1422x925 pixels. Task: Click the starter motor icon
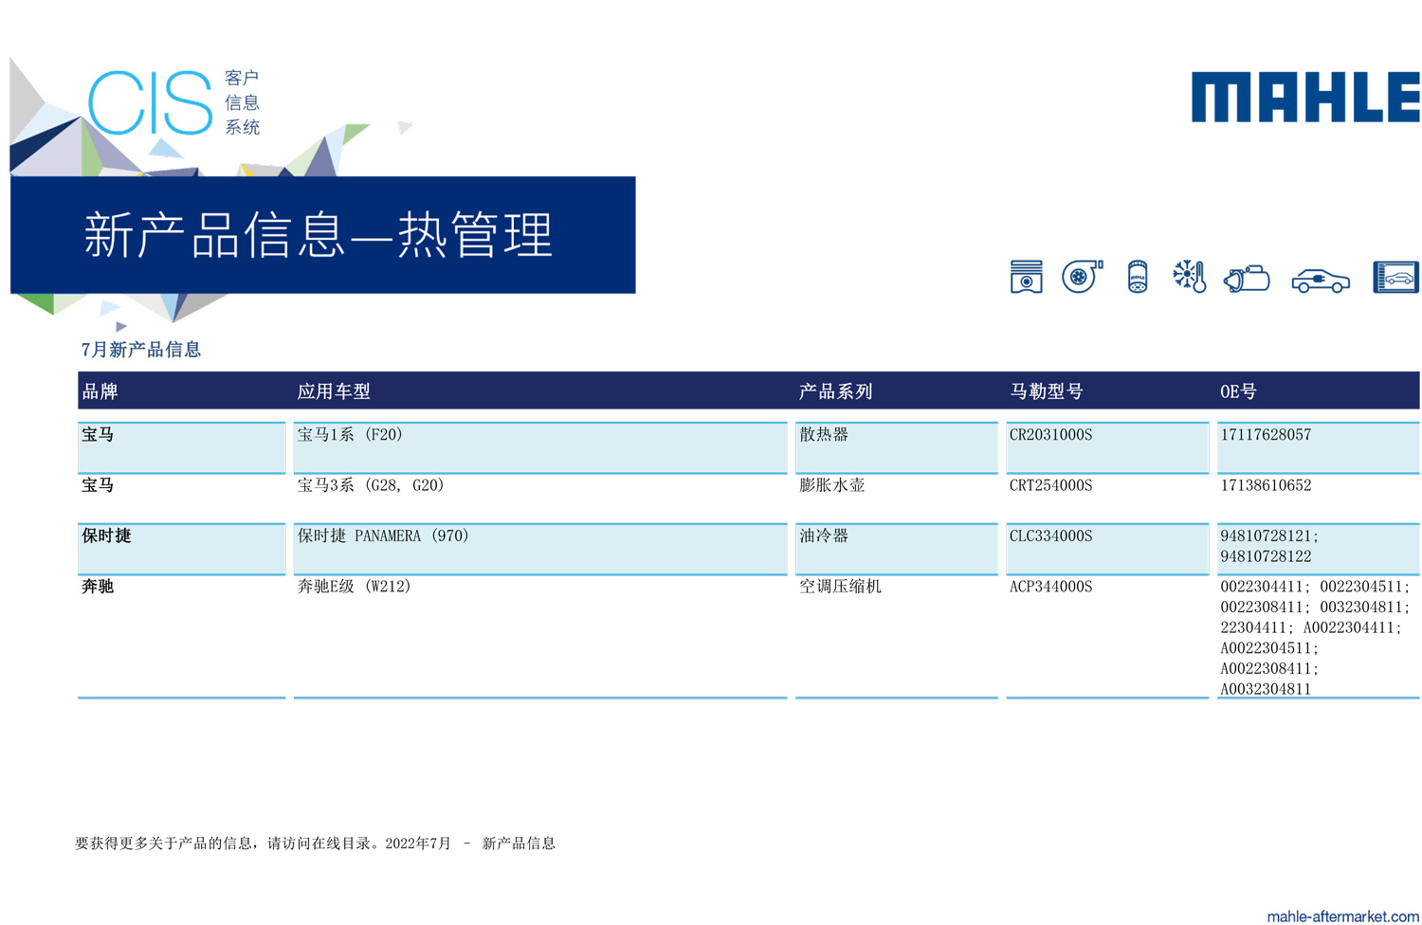[1247, 279]
